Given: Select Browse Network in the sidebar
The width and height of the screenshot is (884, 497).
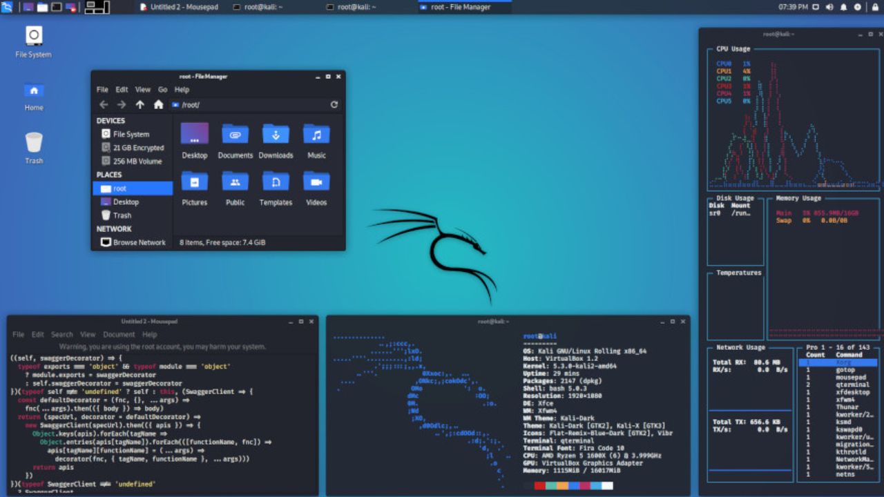Looking at the screenshot, I should [x=133, y=242].
